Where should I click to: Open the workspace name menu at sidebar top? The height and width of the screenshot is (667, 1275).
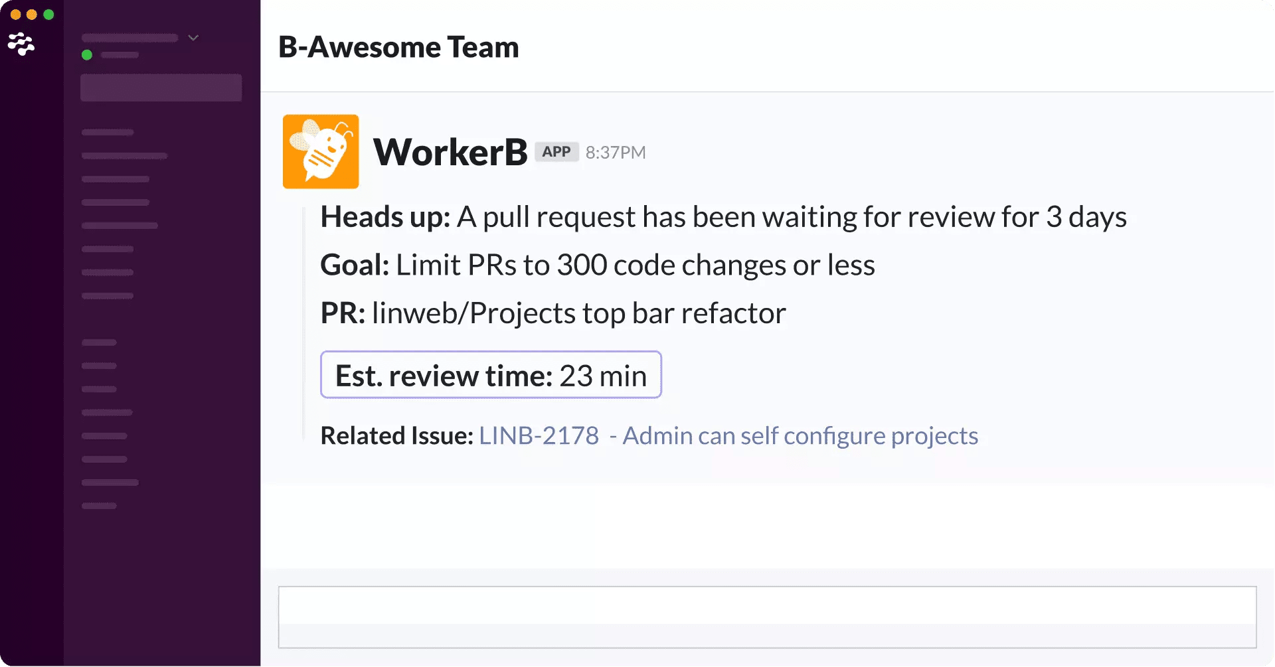point(129,38)
